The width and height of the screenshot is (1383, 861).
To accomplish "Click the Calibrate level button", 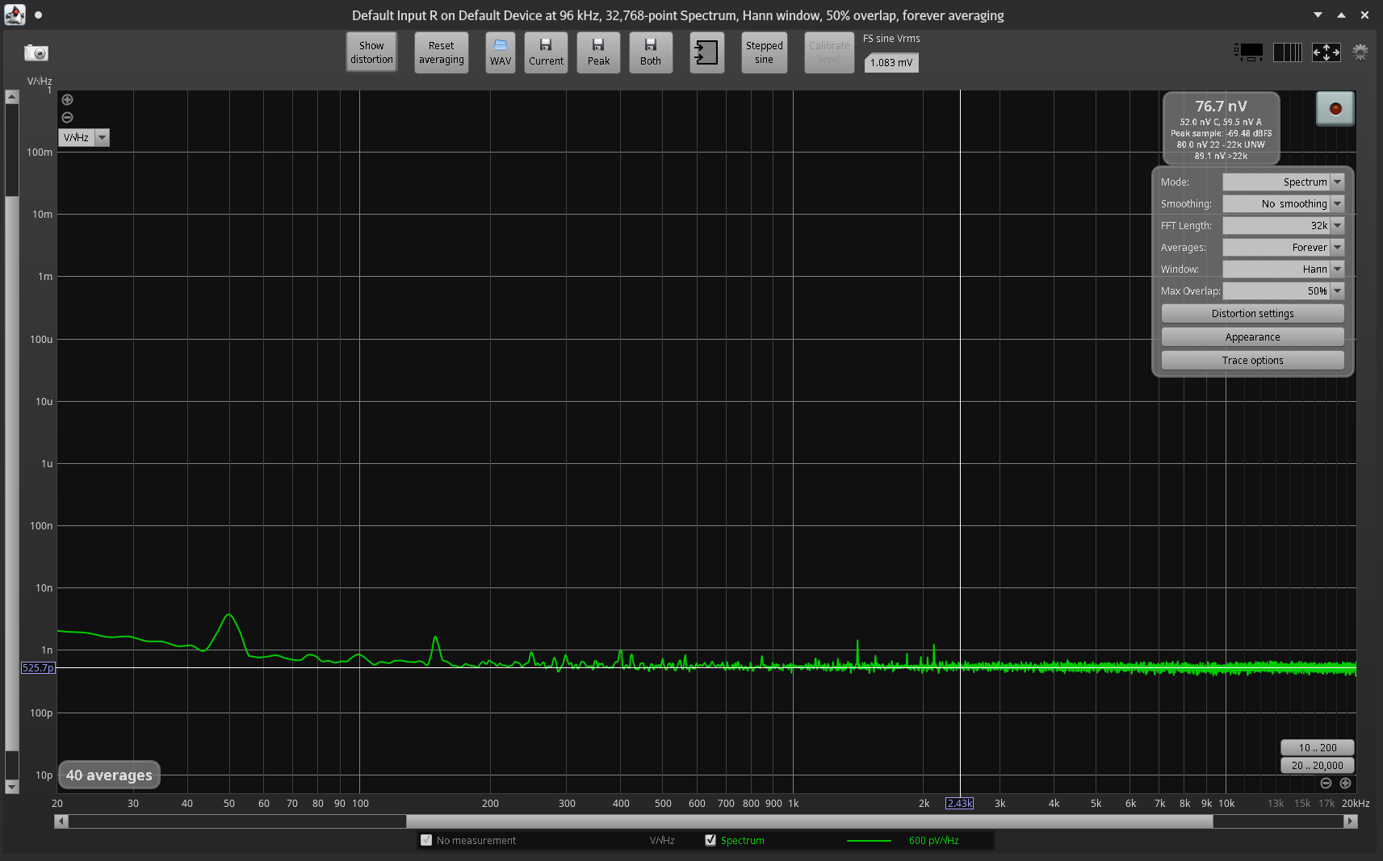I will point(829,52).
